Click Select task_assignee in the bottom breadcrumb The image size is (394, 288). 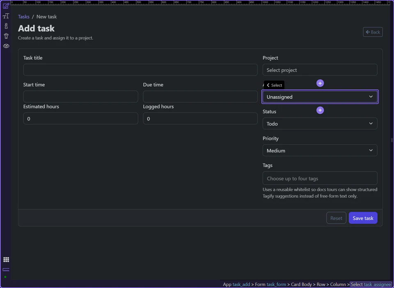coord(371,284)
